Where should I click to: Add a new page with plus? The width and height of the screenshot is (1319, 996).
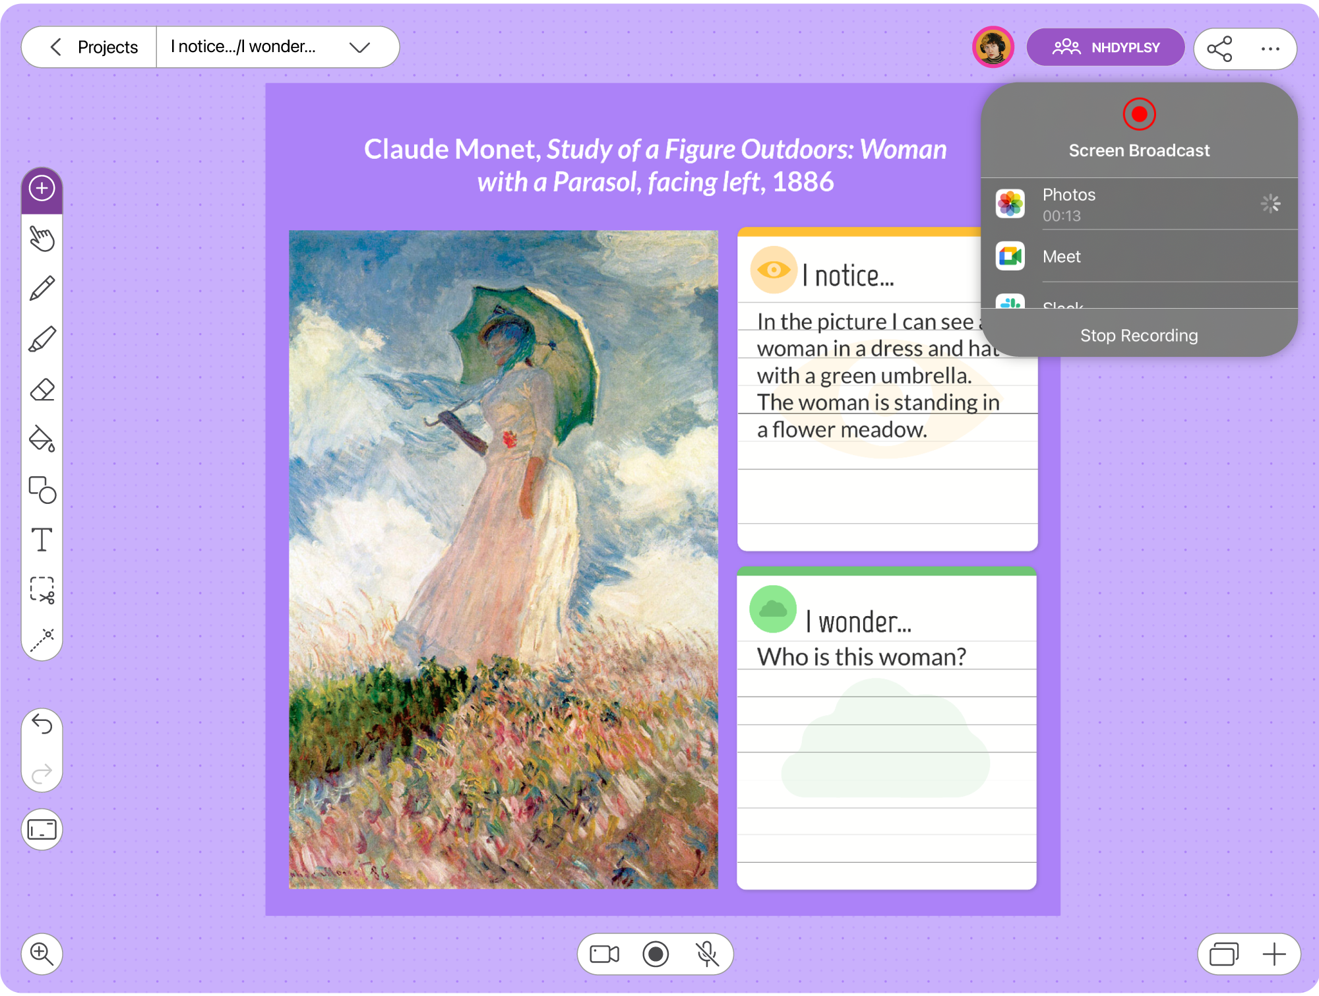[x=1274, y=954]
